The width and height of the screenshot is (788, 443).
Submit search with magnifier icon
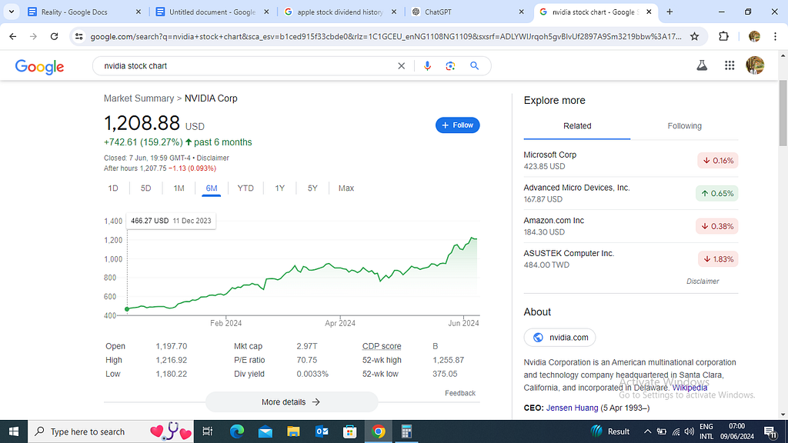(474, 66)
